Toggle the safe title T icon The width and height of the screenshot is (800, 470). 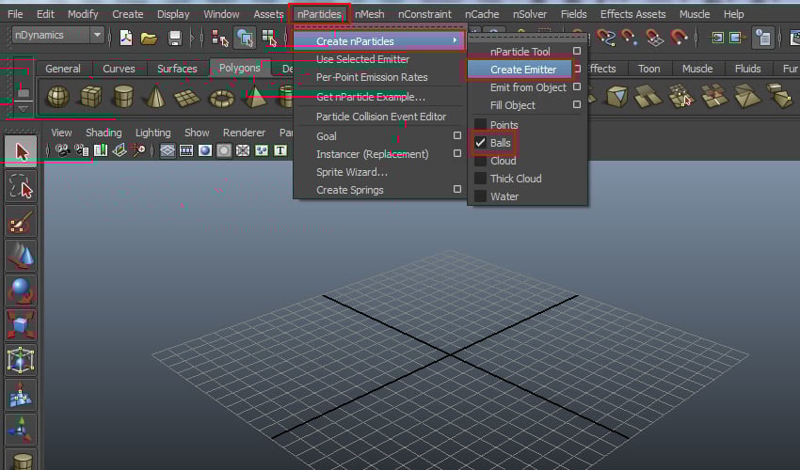coord(280,150)
